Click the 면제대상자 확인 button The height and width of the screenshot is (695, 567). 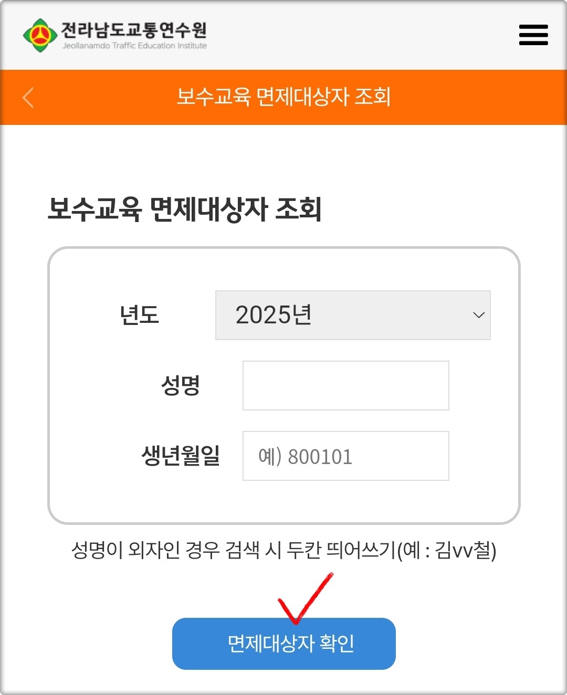284,644
